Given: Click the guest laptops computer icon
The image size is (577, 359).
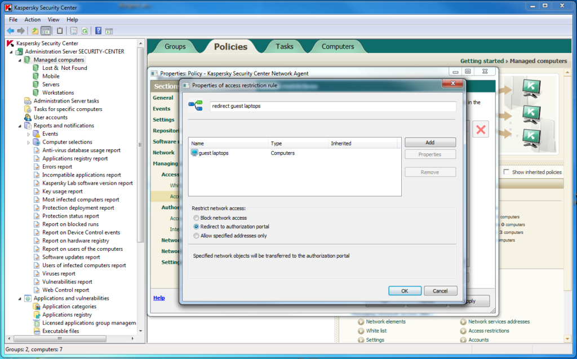Looking at the screenshot, I should pos(194,153).
